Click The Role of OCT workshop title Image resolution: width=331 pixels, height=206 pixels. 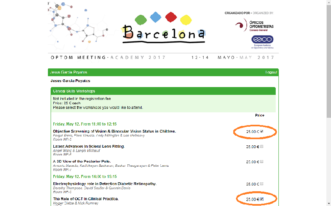pos(86,199)
